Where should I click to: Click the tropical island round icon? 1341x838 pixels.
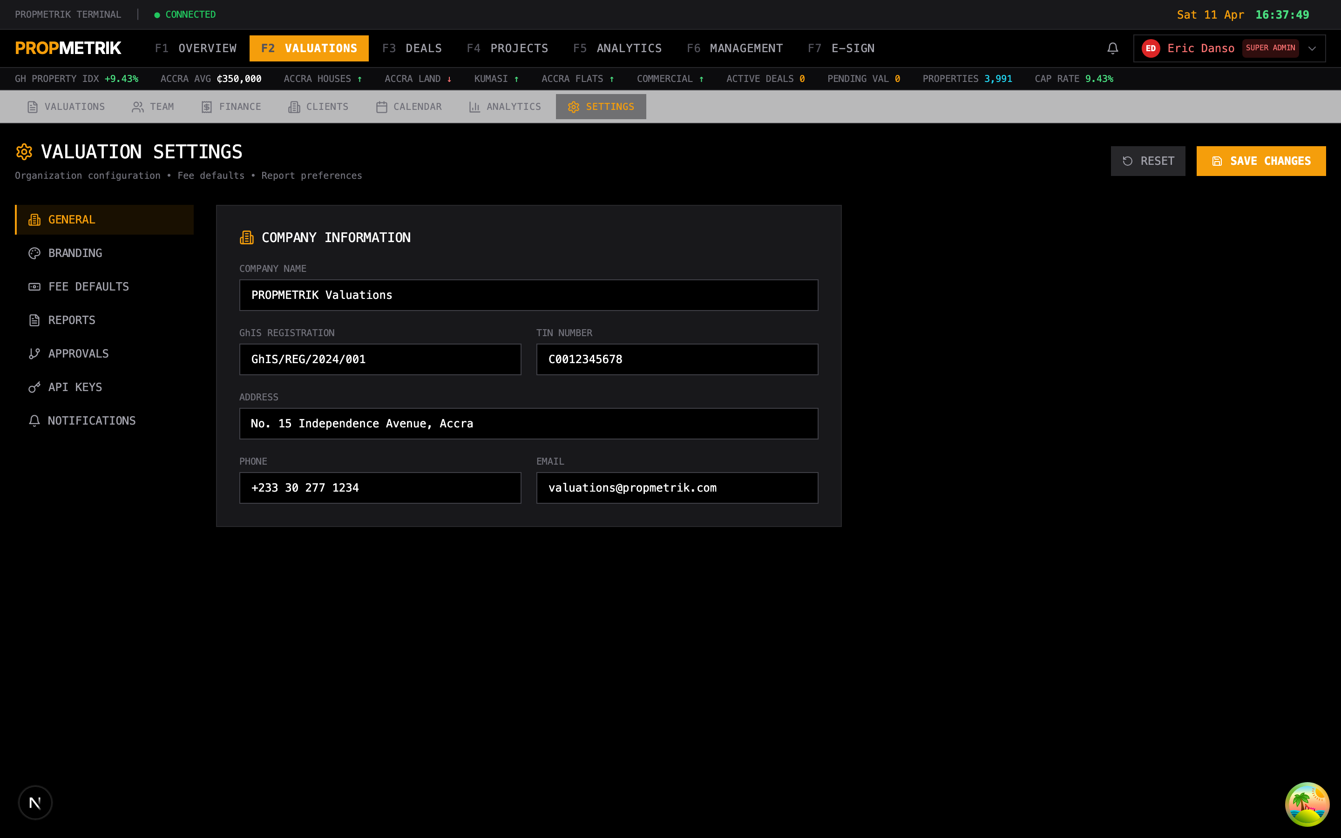coord(1307,804)
